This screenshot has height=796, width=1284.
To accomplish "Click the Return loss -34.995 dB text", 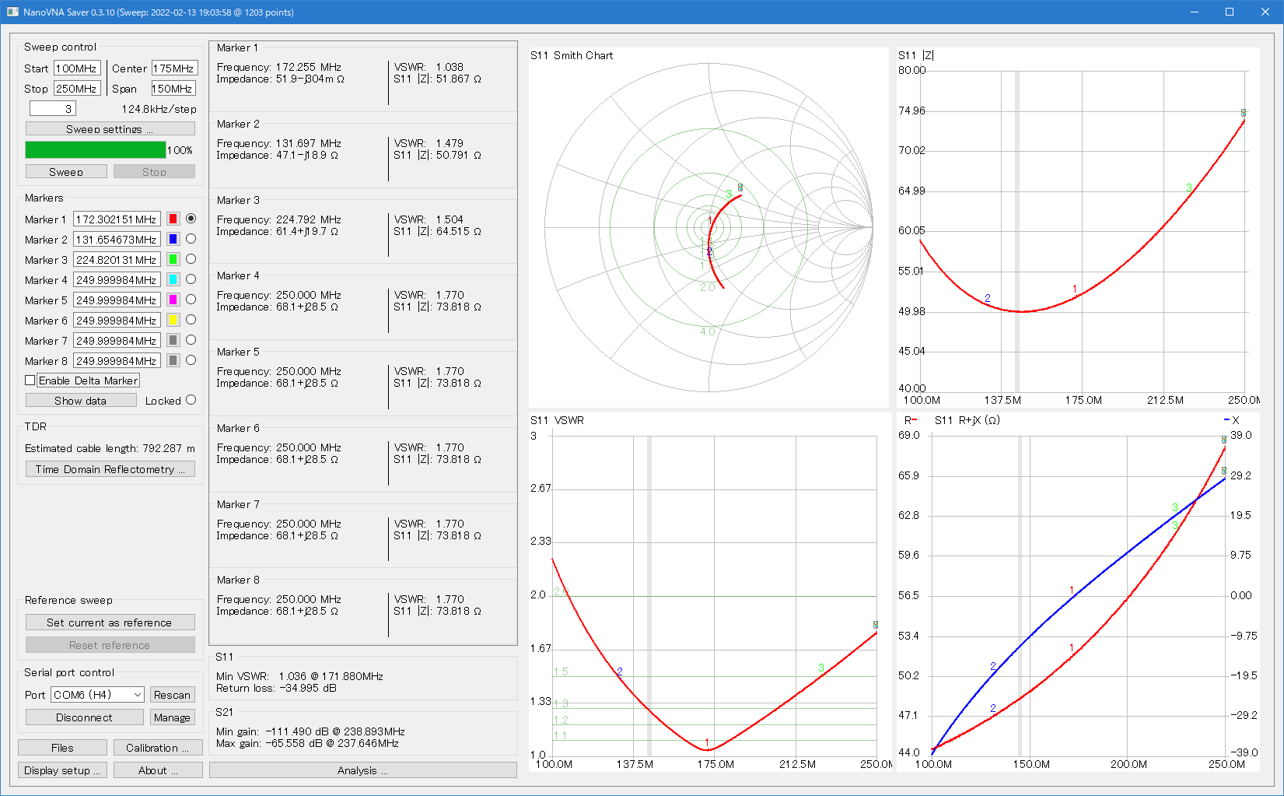I will point(276,688).
